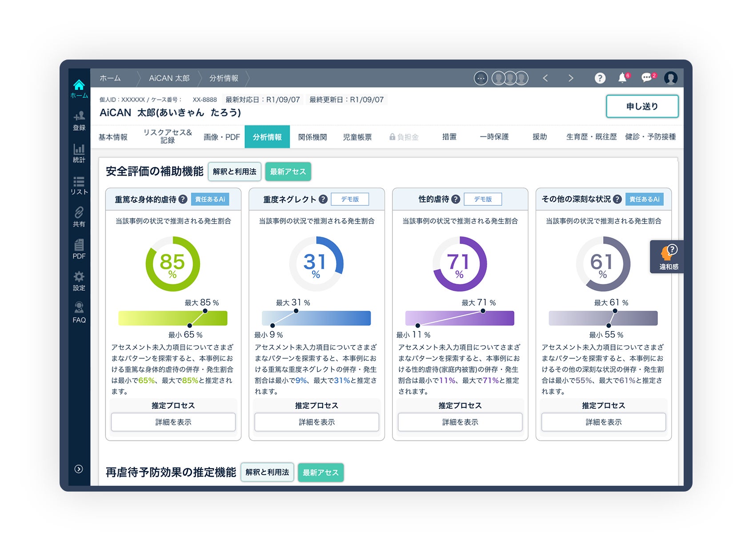Open 登録 registration in sidebar

coord(79,121)
